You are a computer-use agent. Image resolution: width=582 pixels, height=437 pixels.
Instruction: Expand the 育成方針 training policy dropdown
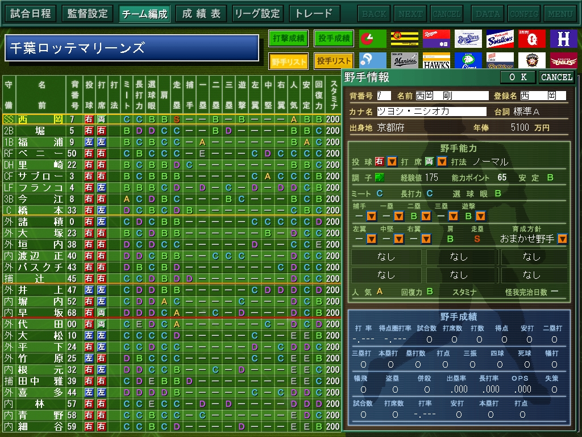click(562, 239)
